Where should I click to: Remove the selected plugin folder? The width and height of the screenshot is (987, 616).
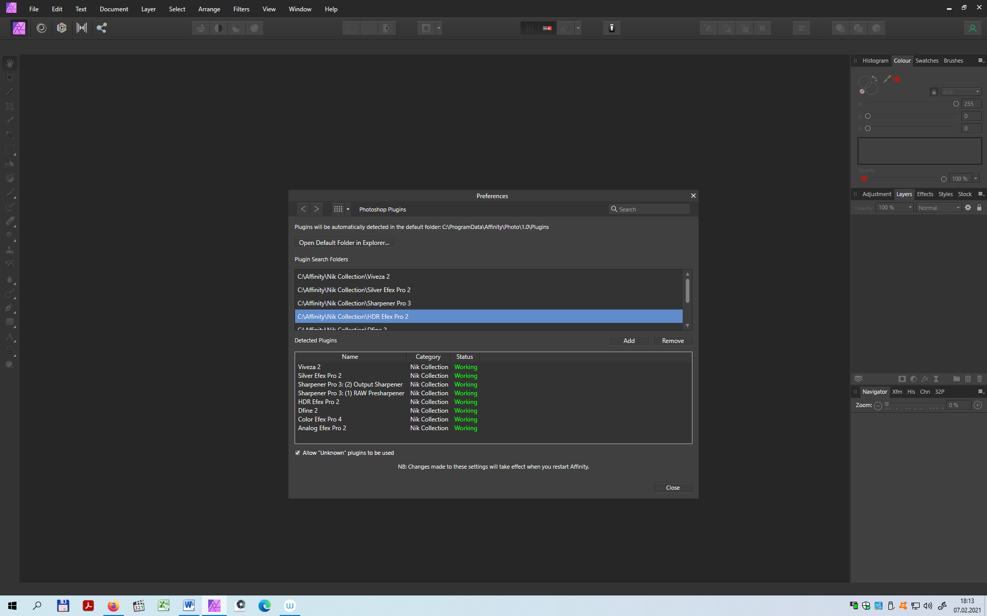click(672, 341)
